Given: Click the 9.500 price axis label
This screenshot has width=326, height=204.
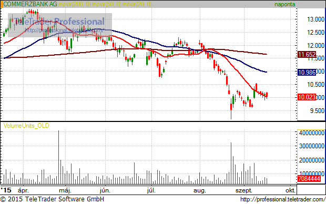Looking at the screenshot, I should [x=317, y=110].
